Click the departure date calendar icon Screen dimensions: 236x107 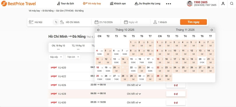click(96, 22)
